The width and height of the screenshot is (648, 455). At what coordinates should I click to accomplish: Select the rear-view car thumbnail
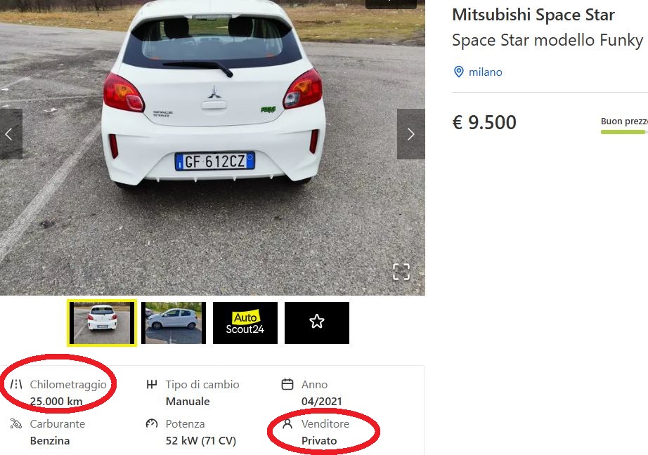[102, 323]
